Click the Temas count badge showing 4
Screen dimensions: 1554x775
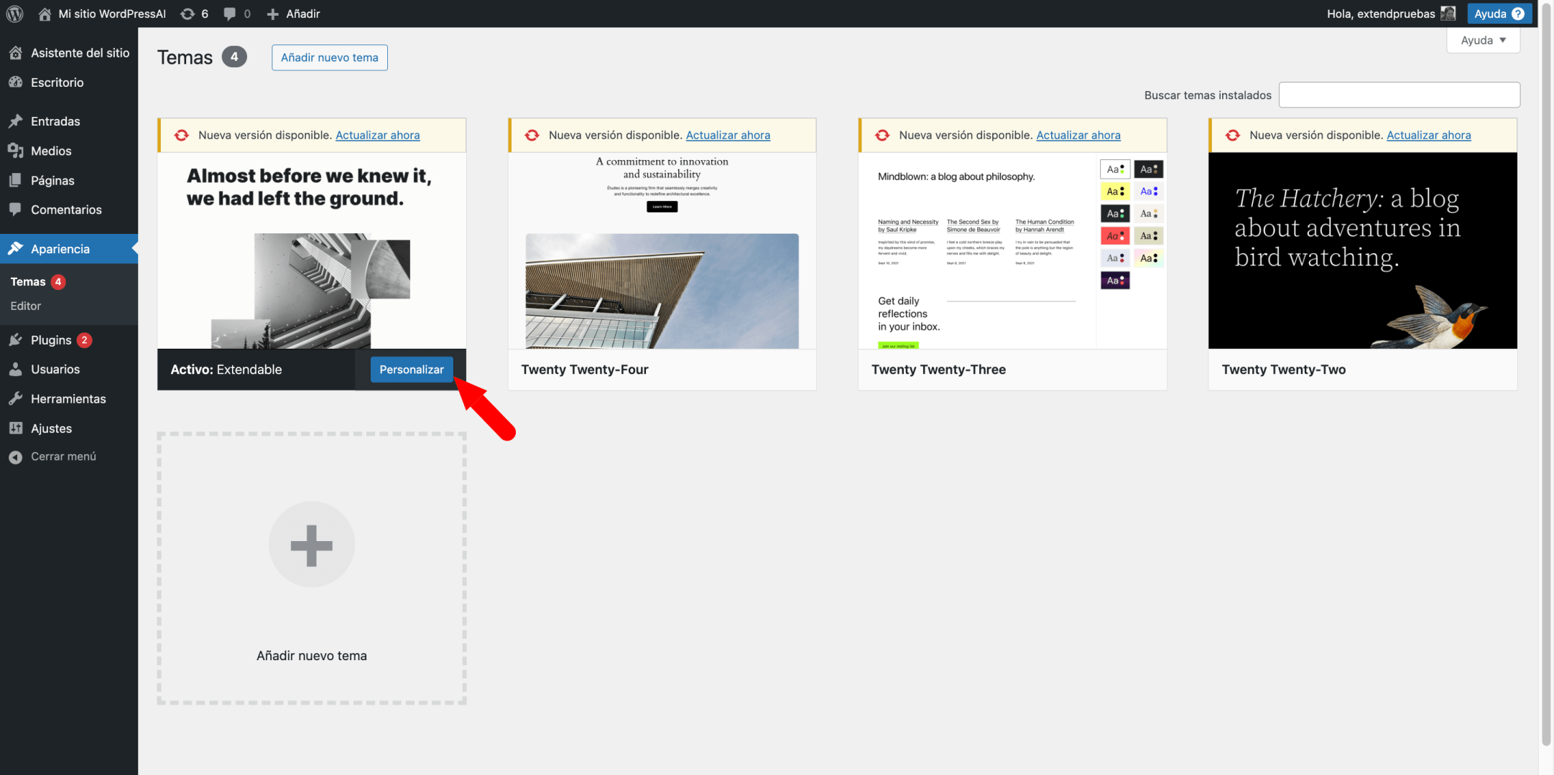tap(234, 57)
